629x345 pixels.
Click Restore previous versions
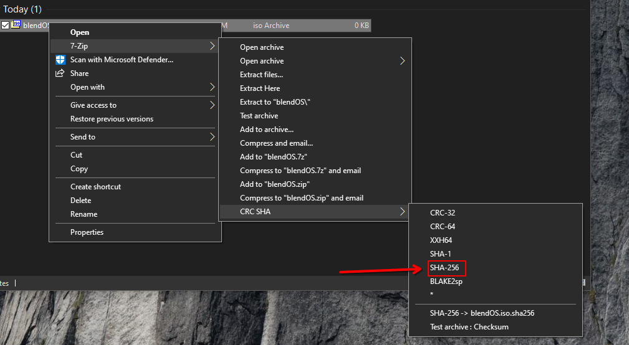[112, 119]
